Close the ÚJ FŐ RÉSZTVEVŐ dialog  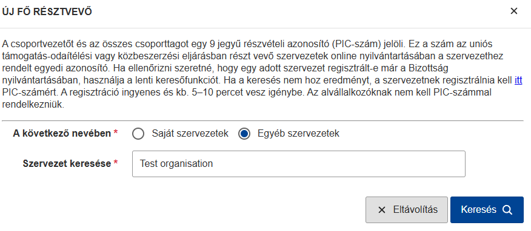tap(514, 11)
